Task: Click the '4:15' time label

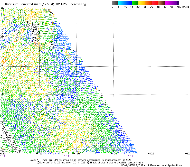Action: click(3, 156)
